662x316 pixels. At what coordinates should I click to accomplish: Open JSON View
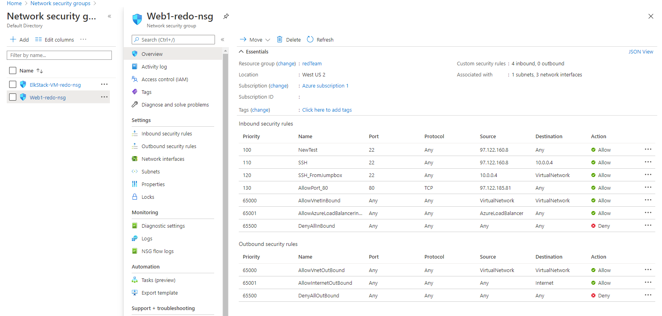click(641, 52)
